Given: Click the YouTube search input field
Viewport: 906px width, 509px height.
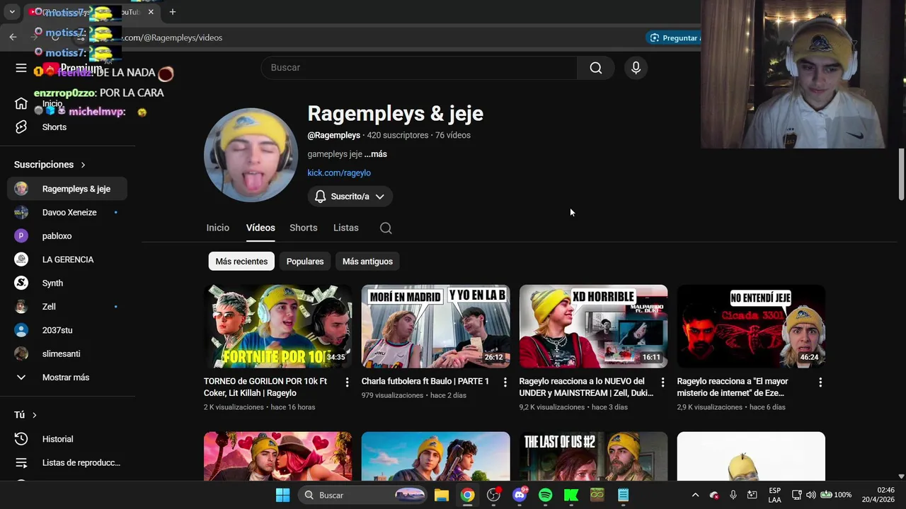Looking at the screenshot, I should click(419, 68).
